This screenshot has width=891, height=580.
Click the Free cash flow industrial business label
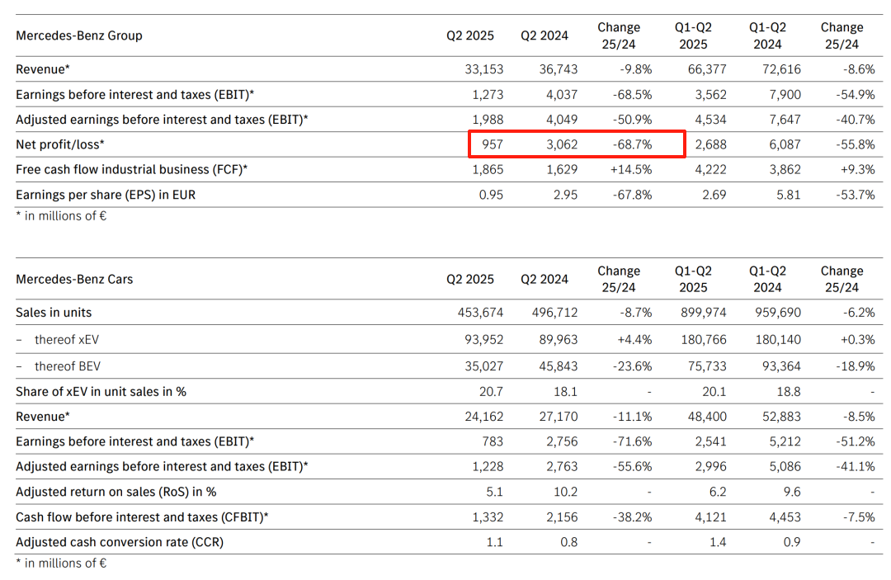132,169
